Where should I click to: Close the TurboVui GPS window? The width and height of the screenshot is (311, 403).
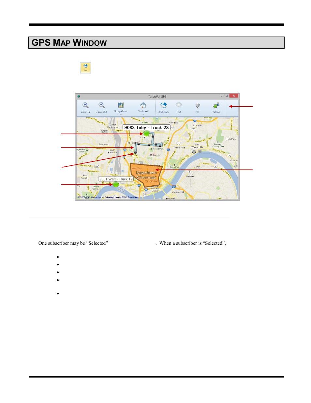[234, 96]
